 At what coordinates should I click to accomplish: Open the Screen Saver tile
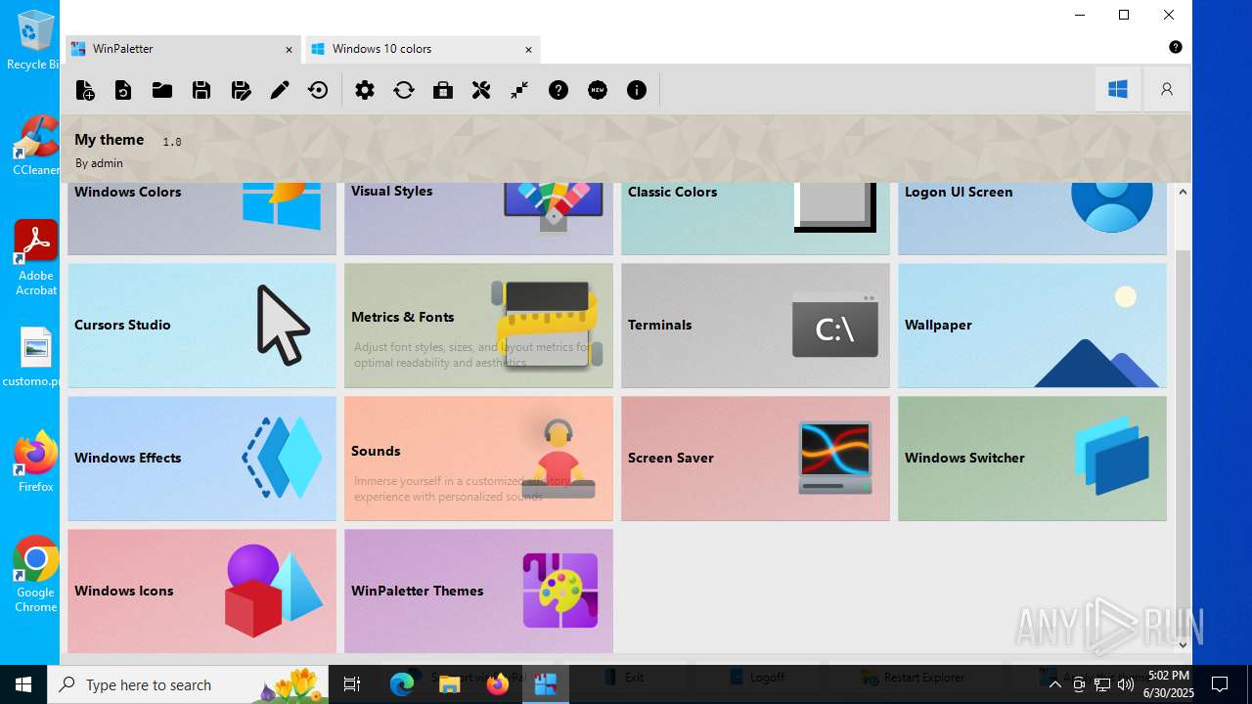pos(755,459)
